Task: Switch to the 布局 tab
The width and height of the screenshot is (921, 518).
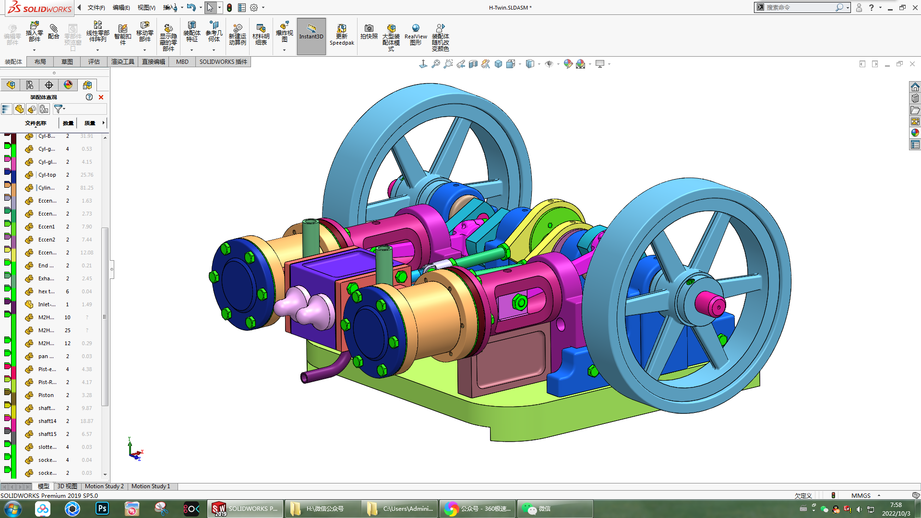Action: click(x=40, y=62)
